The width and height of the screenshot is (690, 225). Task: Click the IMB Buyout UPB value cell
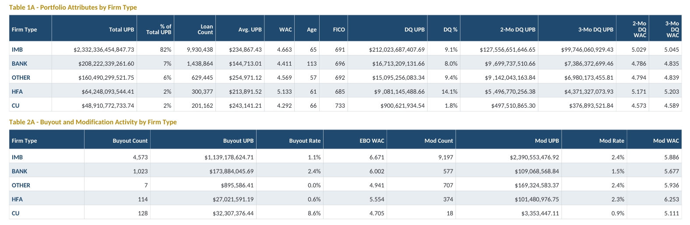pos(229,157)
